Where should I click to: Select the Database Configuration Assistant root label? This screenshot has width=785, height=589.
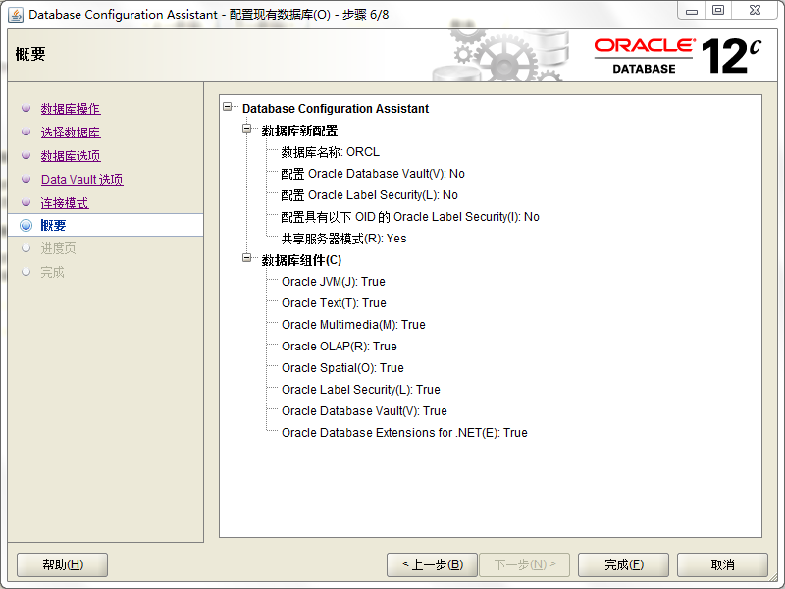[x=336, y=109]
